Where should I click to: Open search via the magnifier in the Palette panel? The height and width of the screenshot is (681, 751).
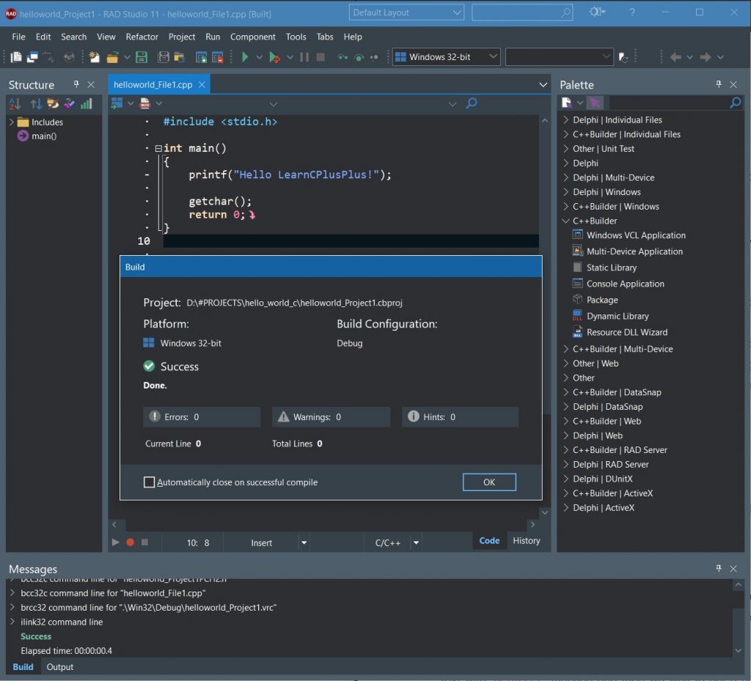coord(734,103)
